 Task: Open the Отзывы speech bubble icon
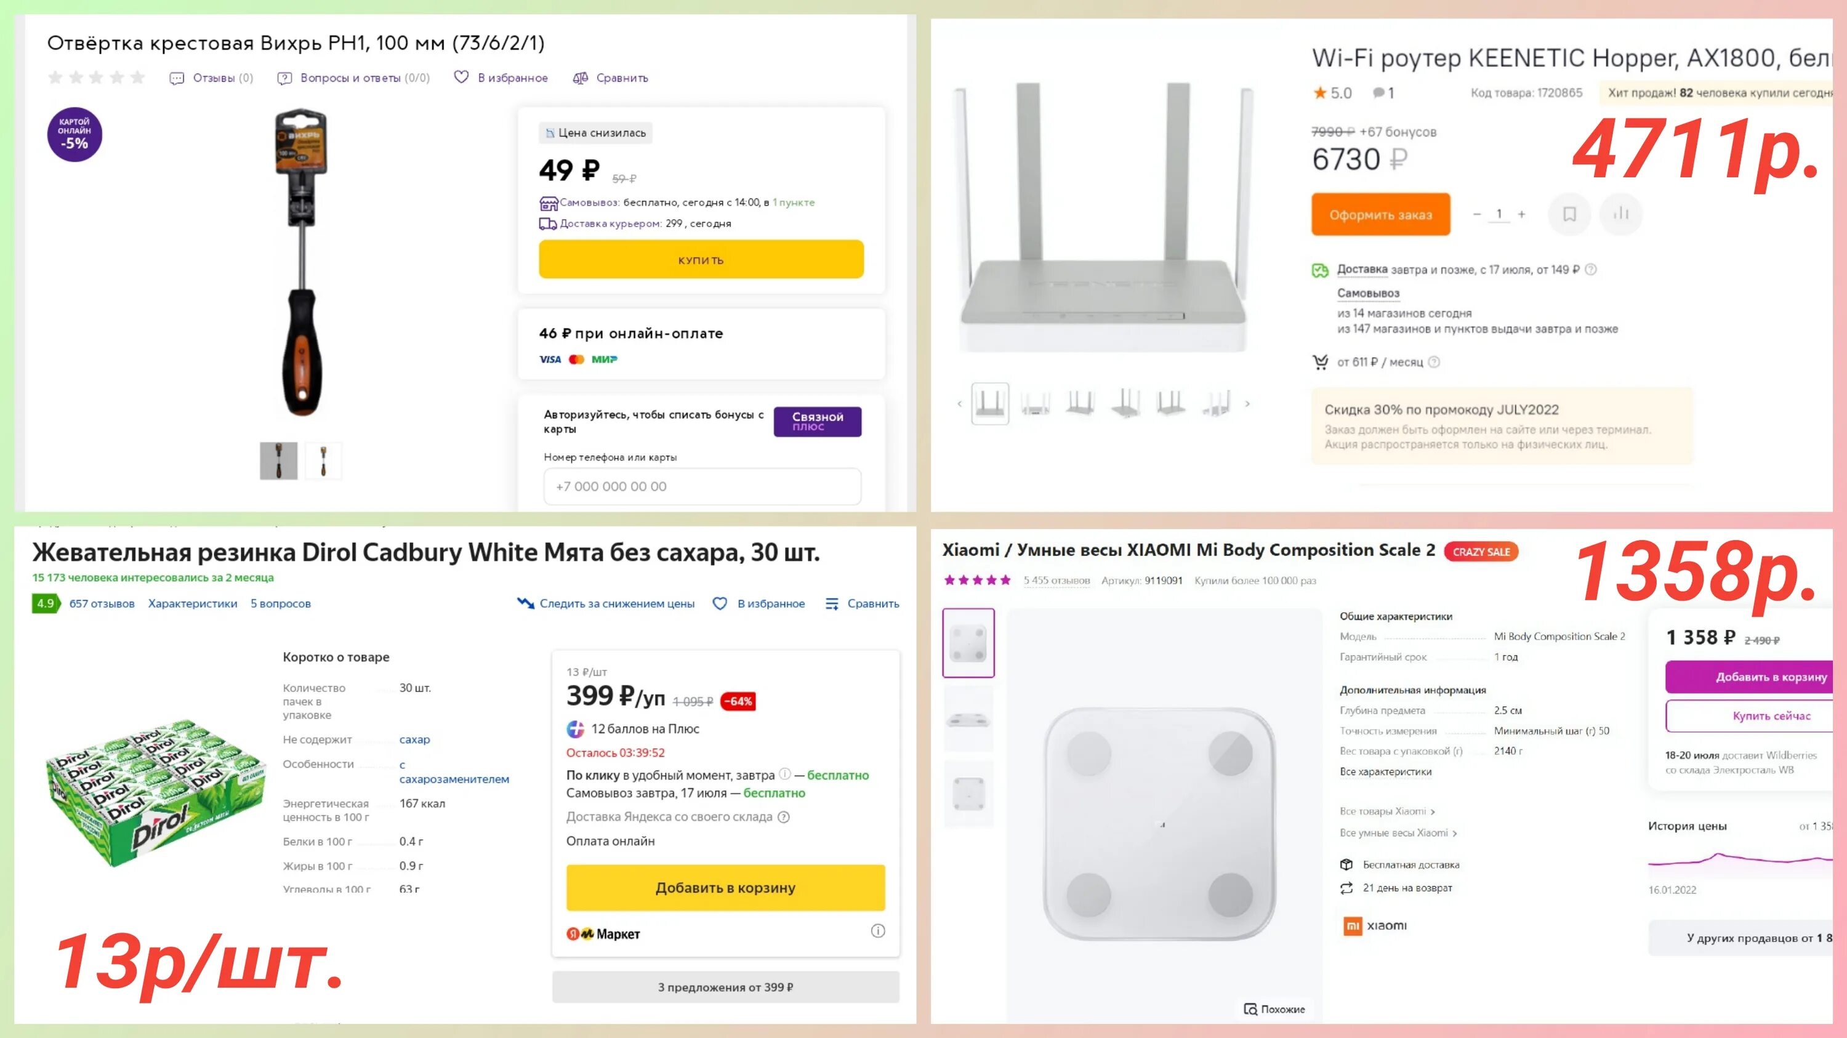(176, 78)
